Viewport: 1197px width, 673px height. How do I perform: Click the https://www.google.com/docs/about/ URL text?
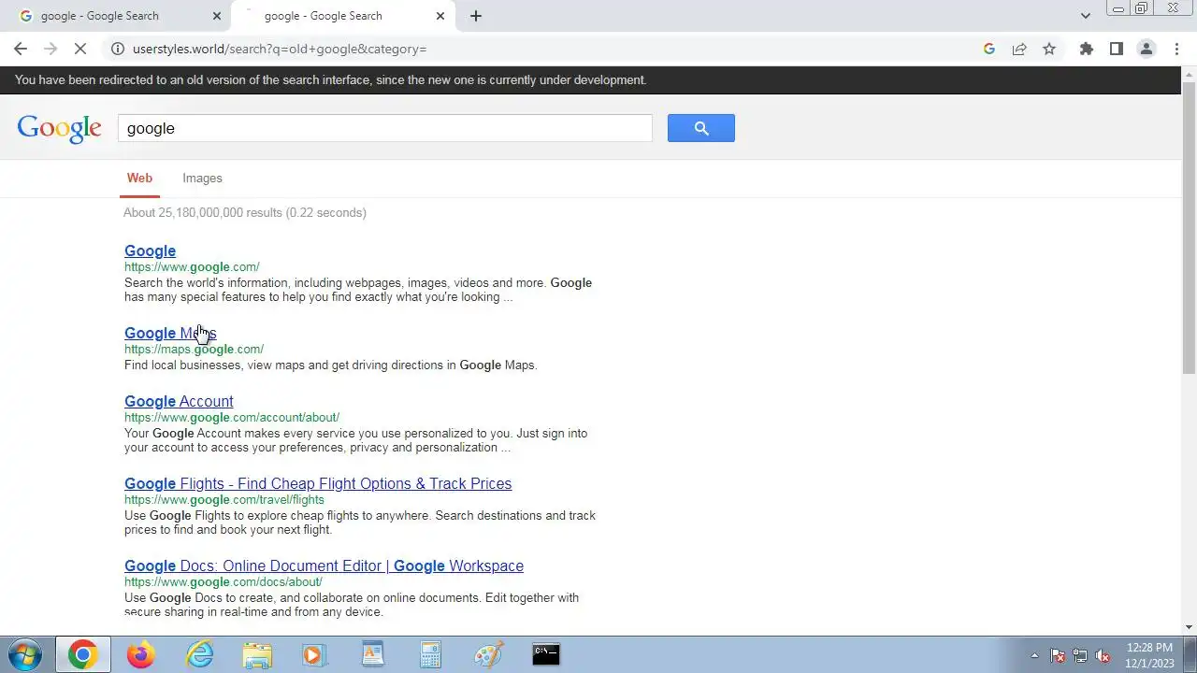coord(224,582)
